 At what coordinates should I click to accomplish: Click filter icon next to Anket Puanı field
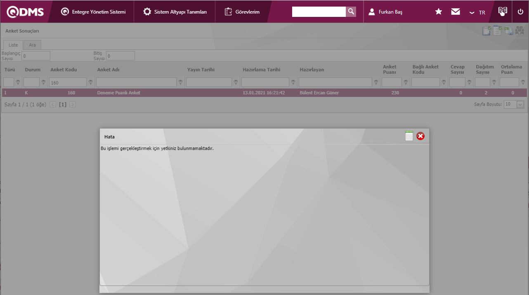406,82
